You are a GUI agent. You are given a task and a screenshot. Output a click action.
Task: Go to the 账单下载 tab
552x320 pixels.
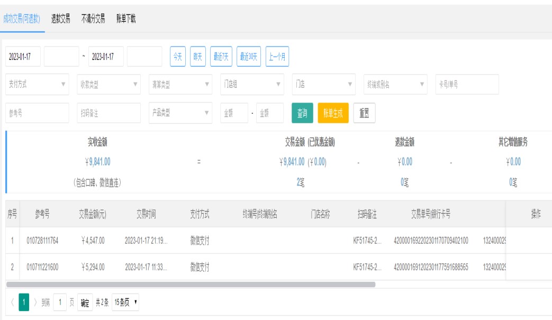coord(126,19)
